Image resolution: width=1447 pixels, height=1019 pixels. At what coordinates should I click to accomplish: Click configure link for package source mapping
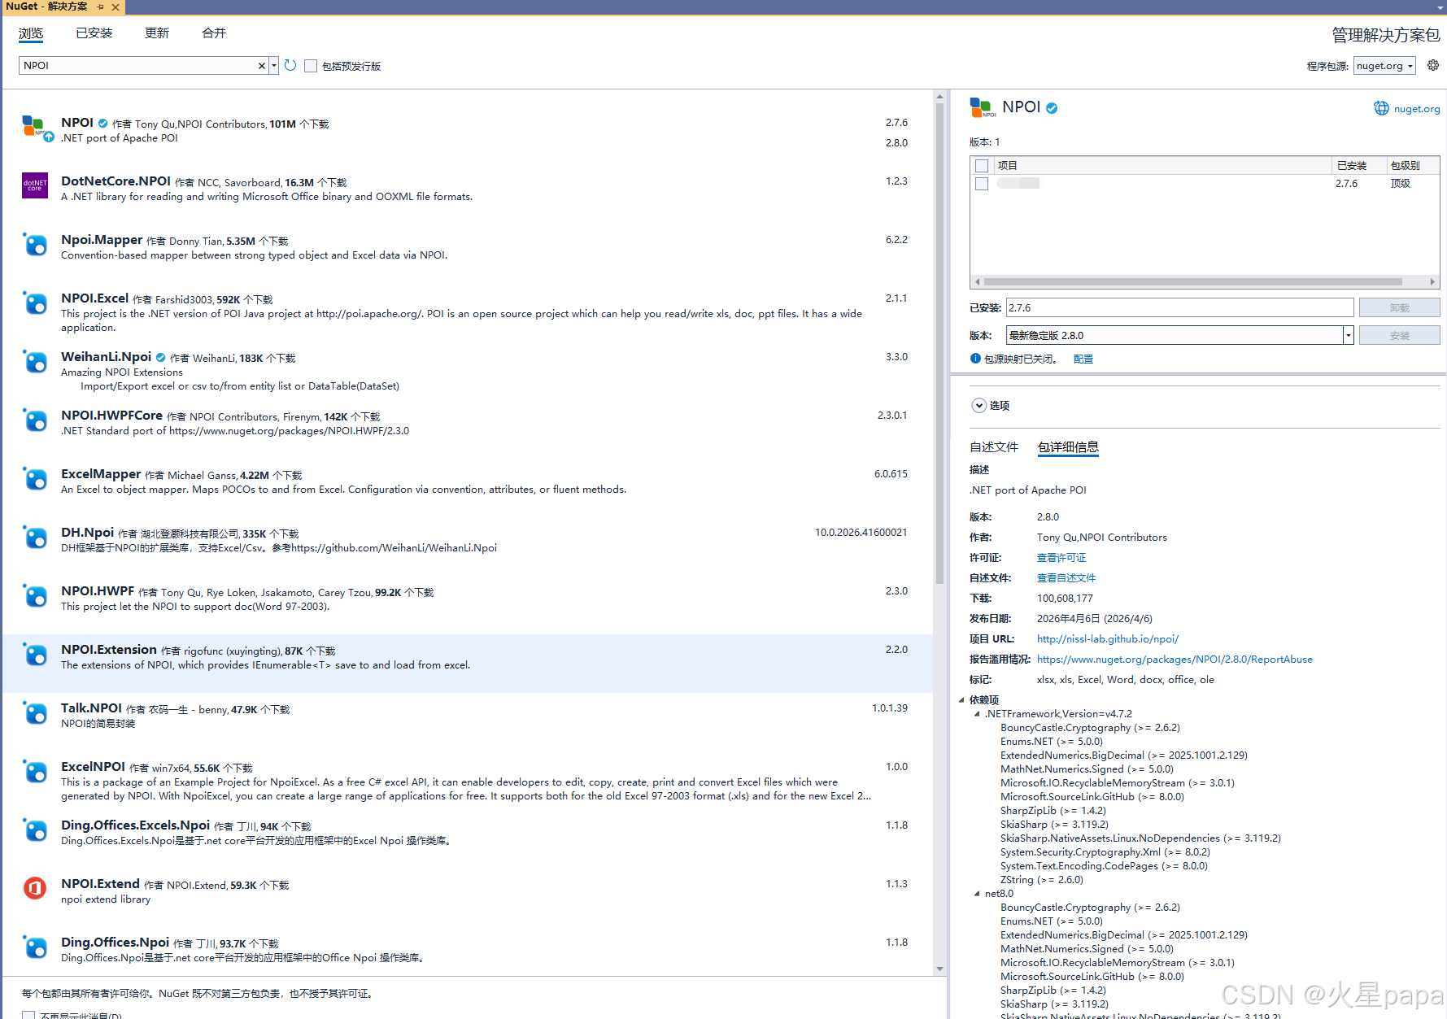tap(1083, 359)
